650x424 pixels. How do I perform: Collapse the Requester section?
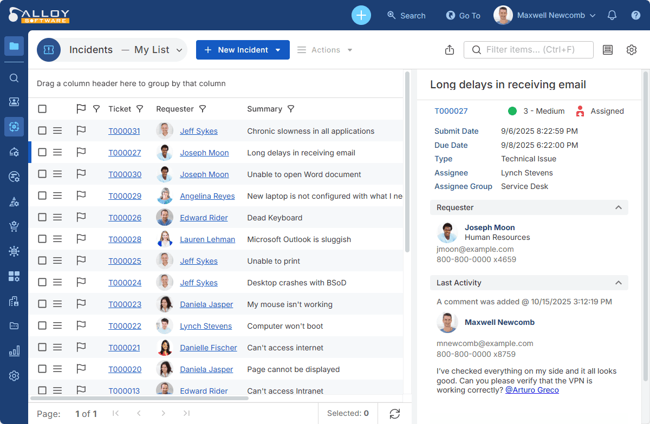(618, 207)
